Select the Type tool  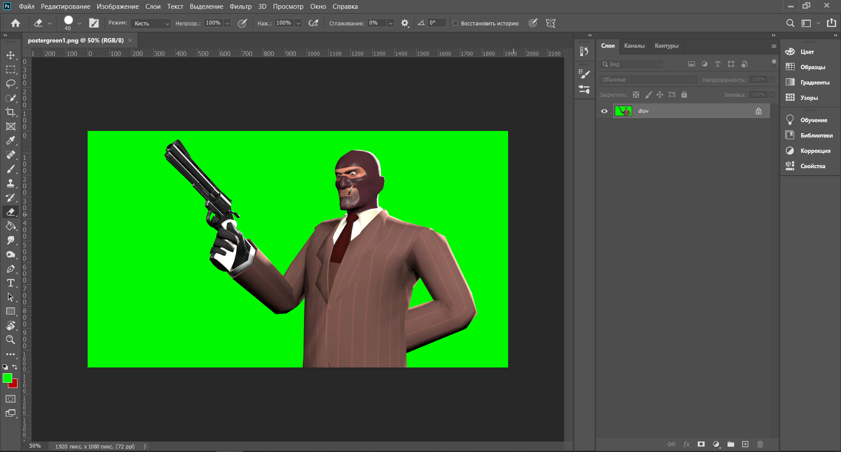[x=11, y=283]
